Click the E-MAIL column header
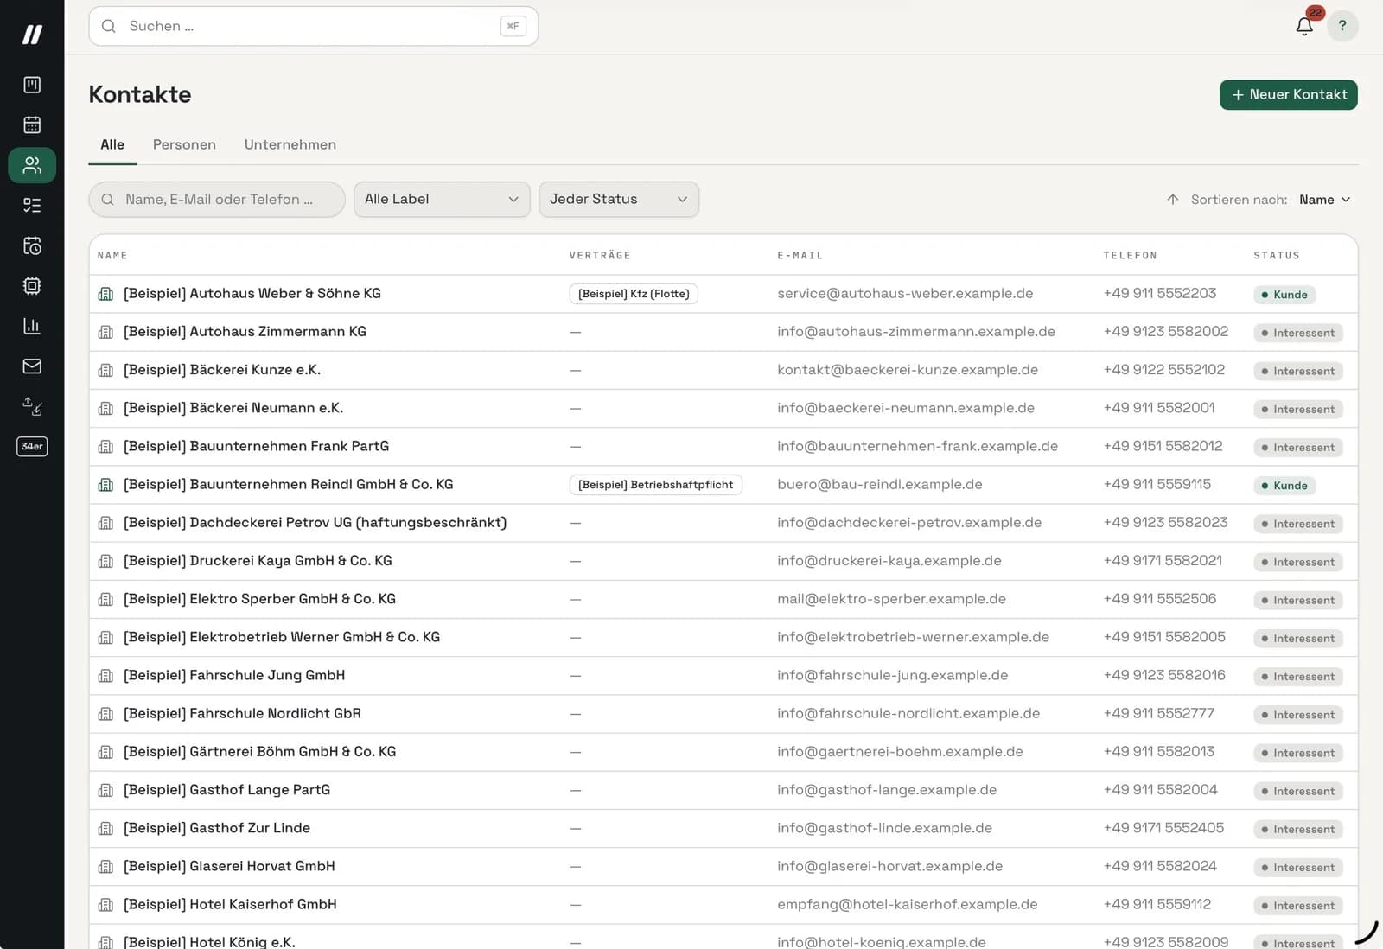The image size is (1383, 949). tap(800, 255)
